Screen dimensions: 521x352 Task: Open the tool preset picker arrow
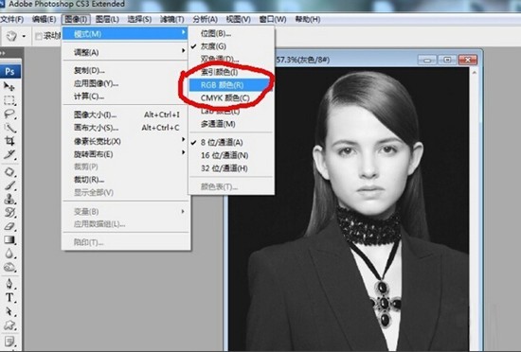pyautogui.click(x=24, y=36)
